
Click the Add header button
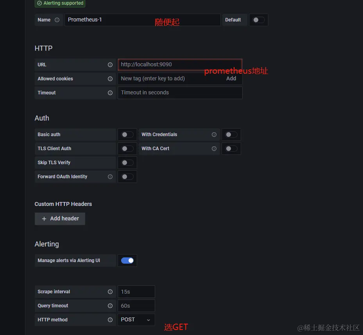[x=60, y=218]
